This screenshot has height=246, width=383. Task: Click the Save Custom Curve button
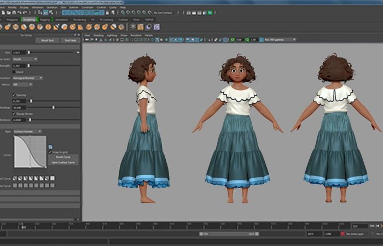pyautogui.click(x=63, y=162)
